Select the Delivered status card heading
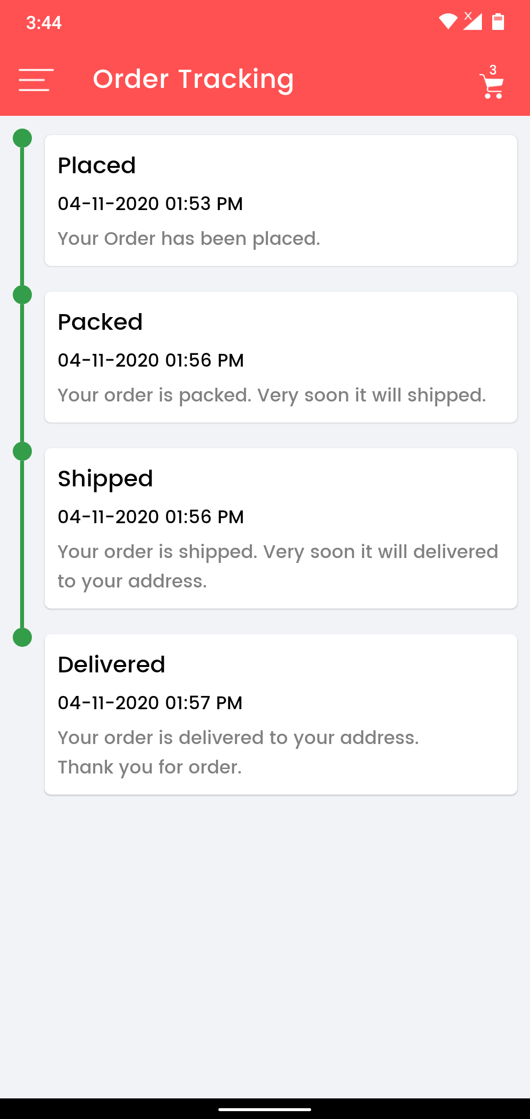Viewport: 530px width, 1119px height. [x=111, y=665]
